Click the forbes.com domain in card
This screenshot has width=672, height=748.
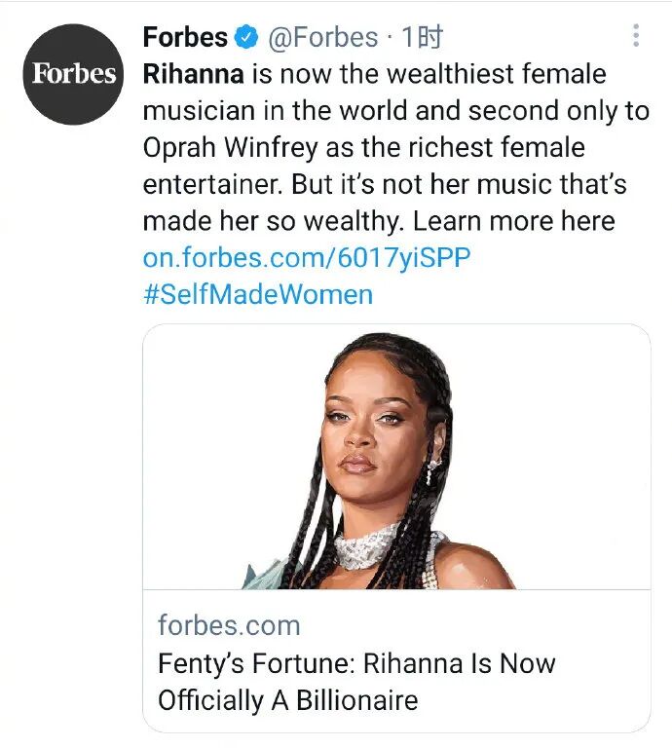[229, 625]
